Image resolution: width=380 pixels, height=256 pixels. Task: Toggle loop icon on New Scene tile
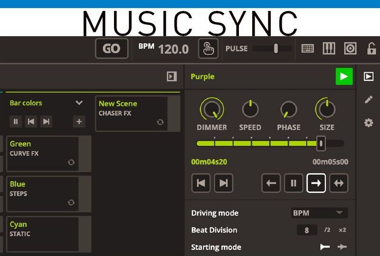click(x=160, y=122)
